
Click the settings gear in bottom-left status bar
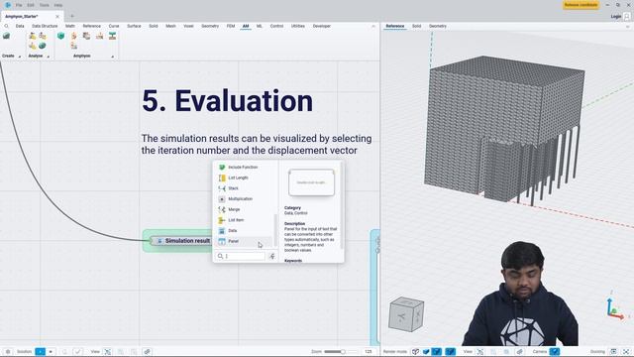8,351
